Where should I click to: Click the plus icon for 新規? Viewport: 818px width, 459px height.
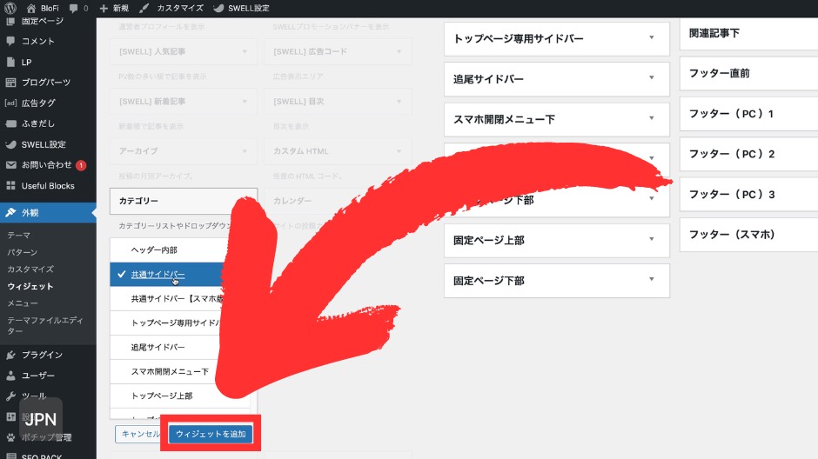pos(104,9)
